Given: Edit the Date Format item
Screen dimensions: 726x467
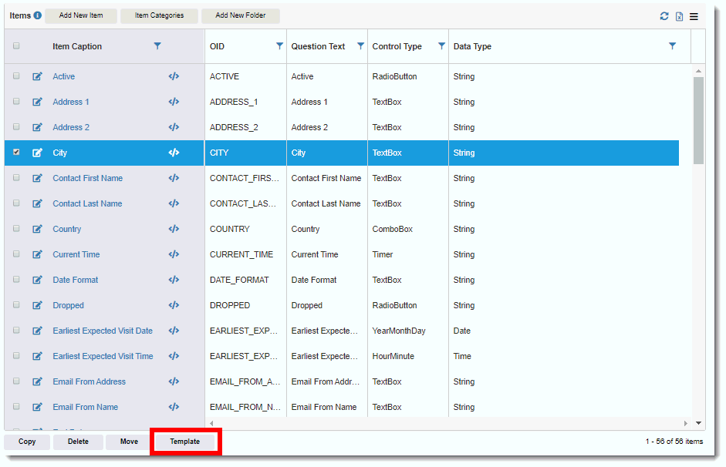Looking at the screenshot, I should click(x=37, y=280).
